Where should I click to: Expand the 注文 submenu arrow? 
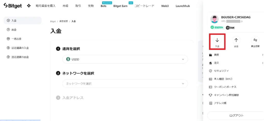coord(262,63)
